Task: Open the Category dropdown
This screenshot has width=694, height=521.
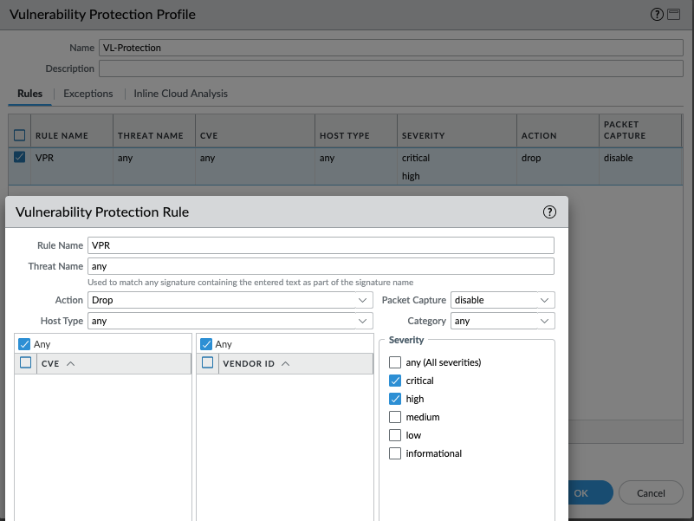Action: (x=503, y=321)
